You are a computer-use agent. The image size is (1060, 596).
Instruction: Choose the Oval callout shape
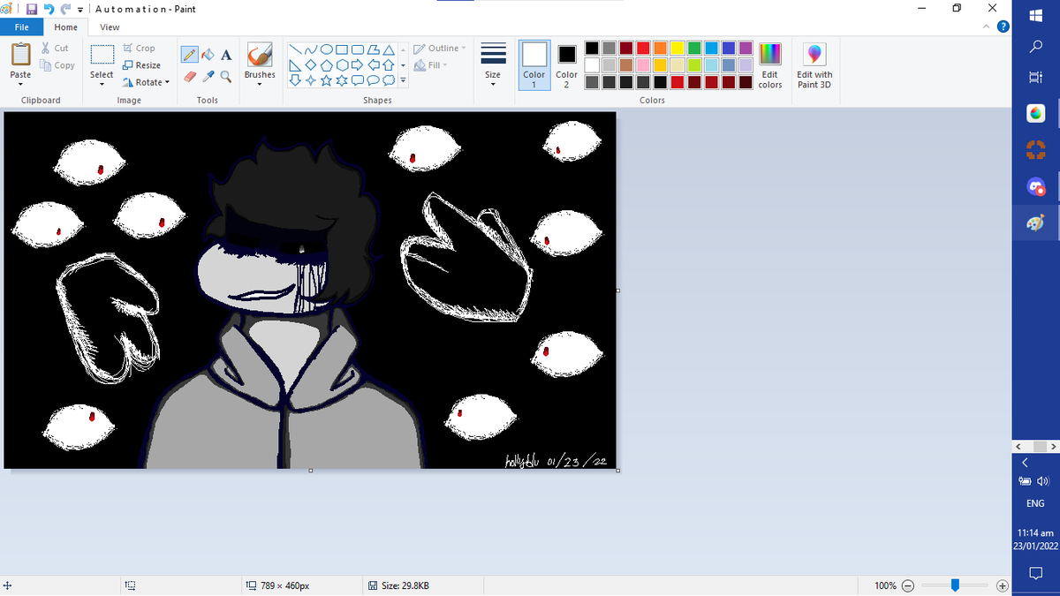(373, 80)
